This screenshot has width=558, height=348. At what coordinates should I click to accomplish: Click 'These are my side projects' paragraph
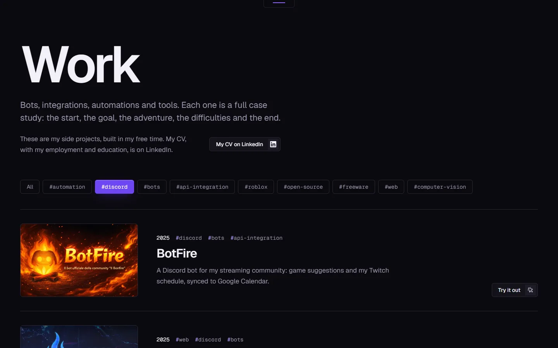click(x=103, y=144)
